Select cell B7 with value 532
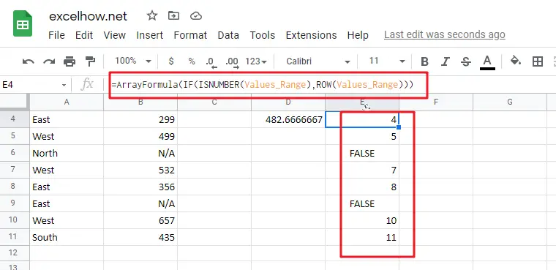Viewport: 556px width, 270px height. point(140,170)
